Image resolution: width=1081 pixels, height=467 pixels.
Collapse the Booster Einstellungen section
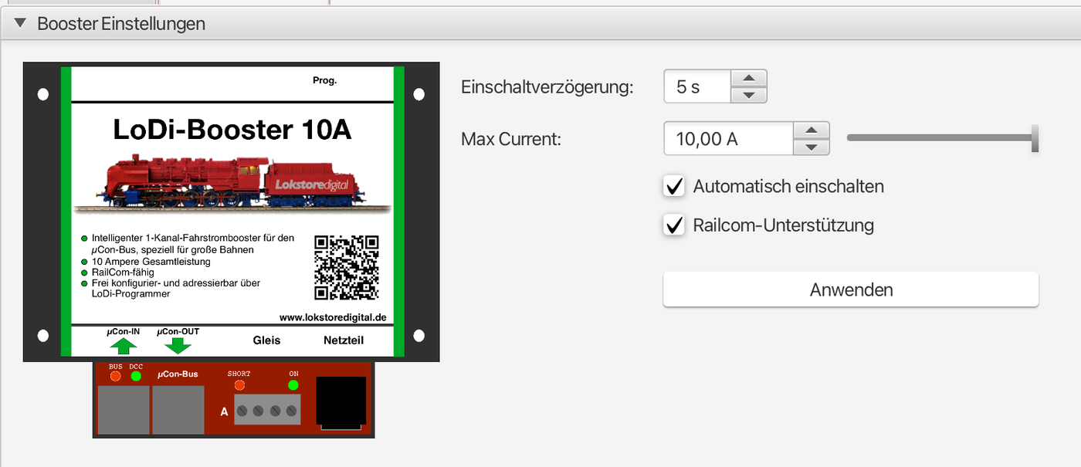[x=22, y=24]
